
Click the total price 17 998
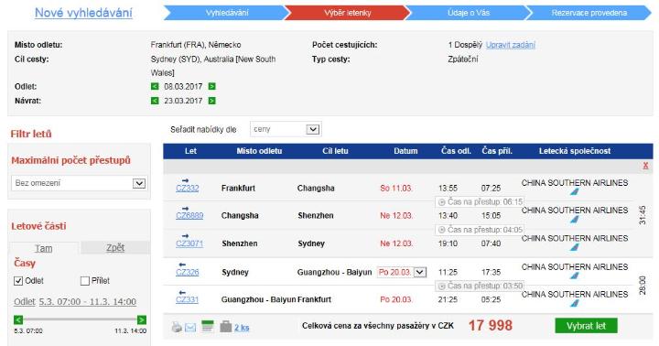pyautogui.click(x=490, y=325)
